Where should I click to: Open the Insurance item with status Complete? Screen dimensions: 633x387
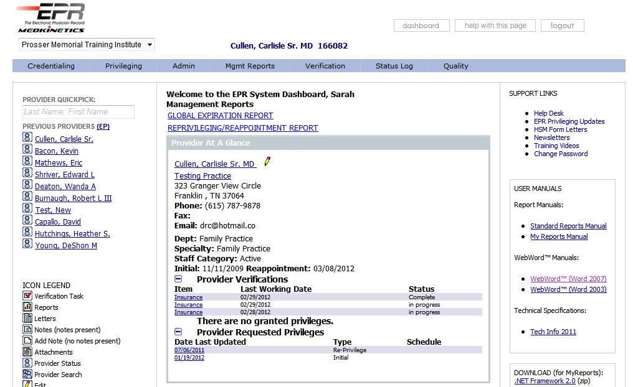coord(189,297)
